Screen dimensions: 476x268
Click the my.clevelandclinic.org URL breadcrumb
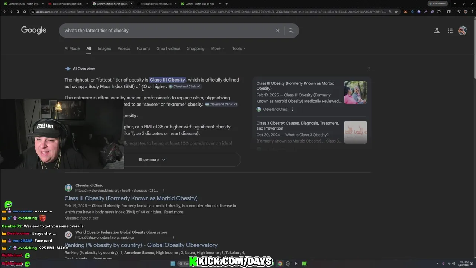pos(116,191)
